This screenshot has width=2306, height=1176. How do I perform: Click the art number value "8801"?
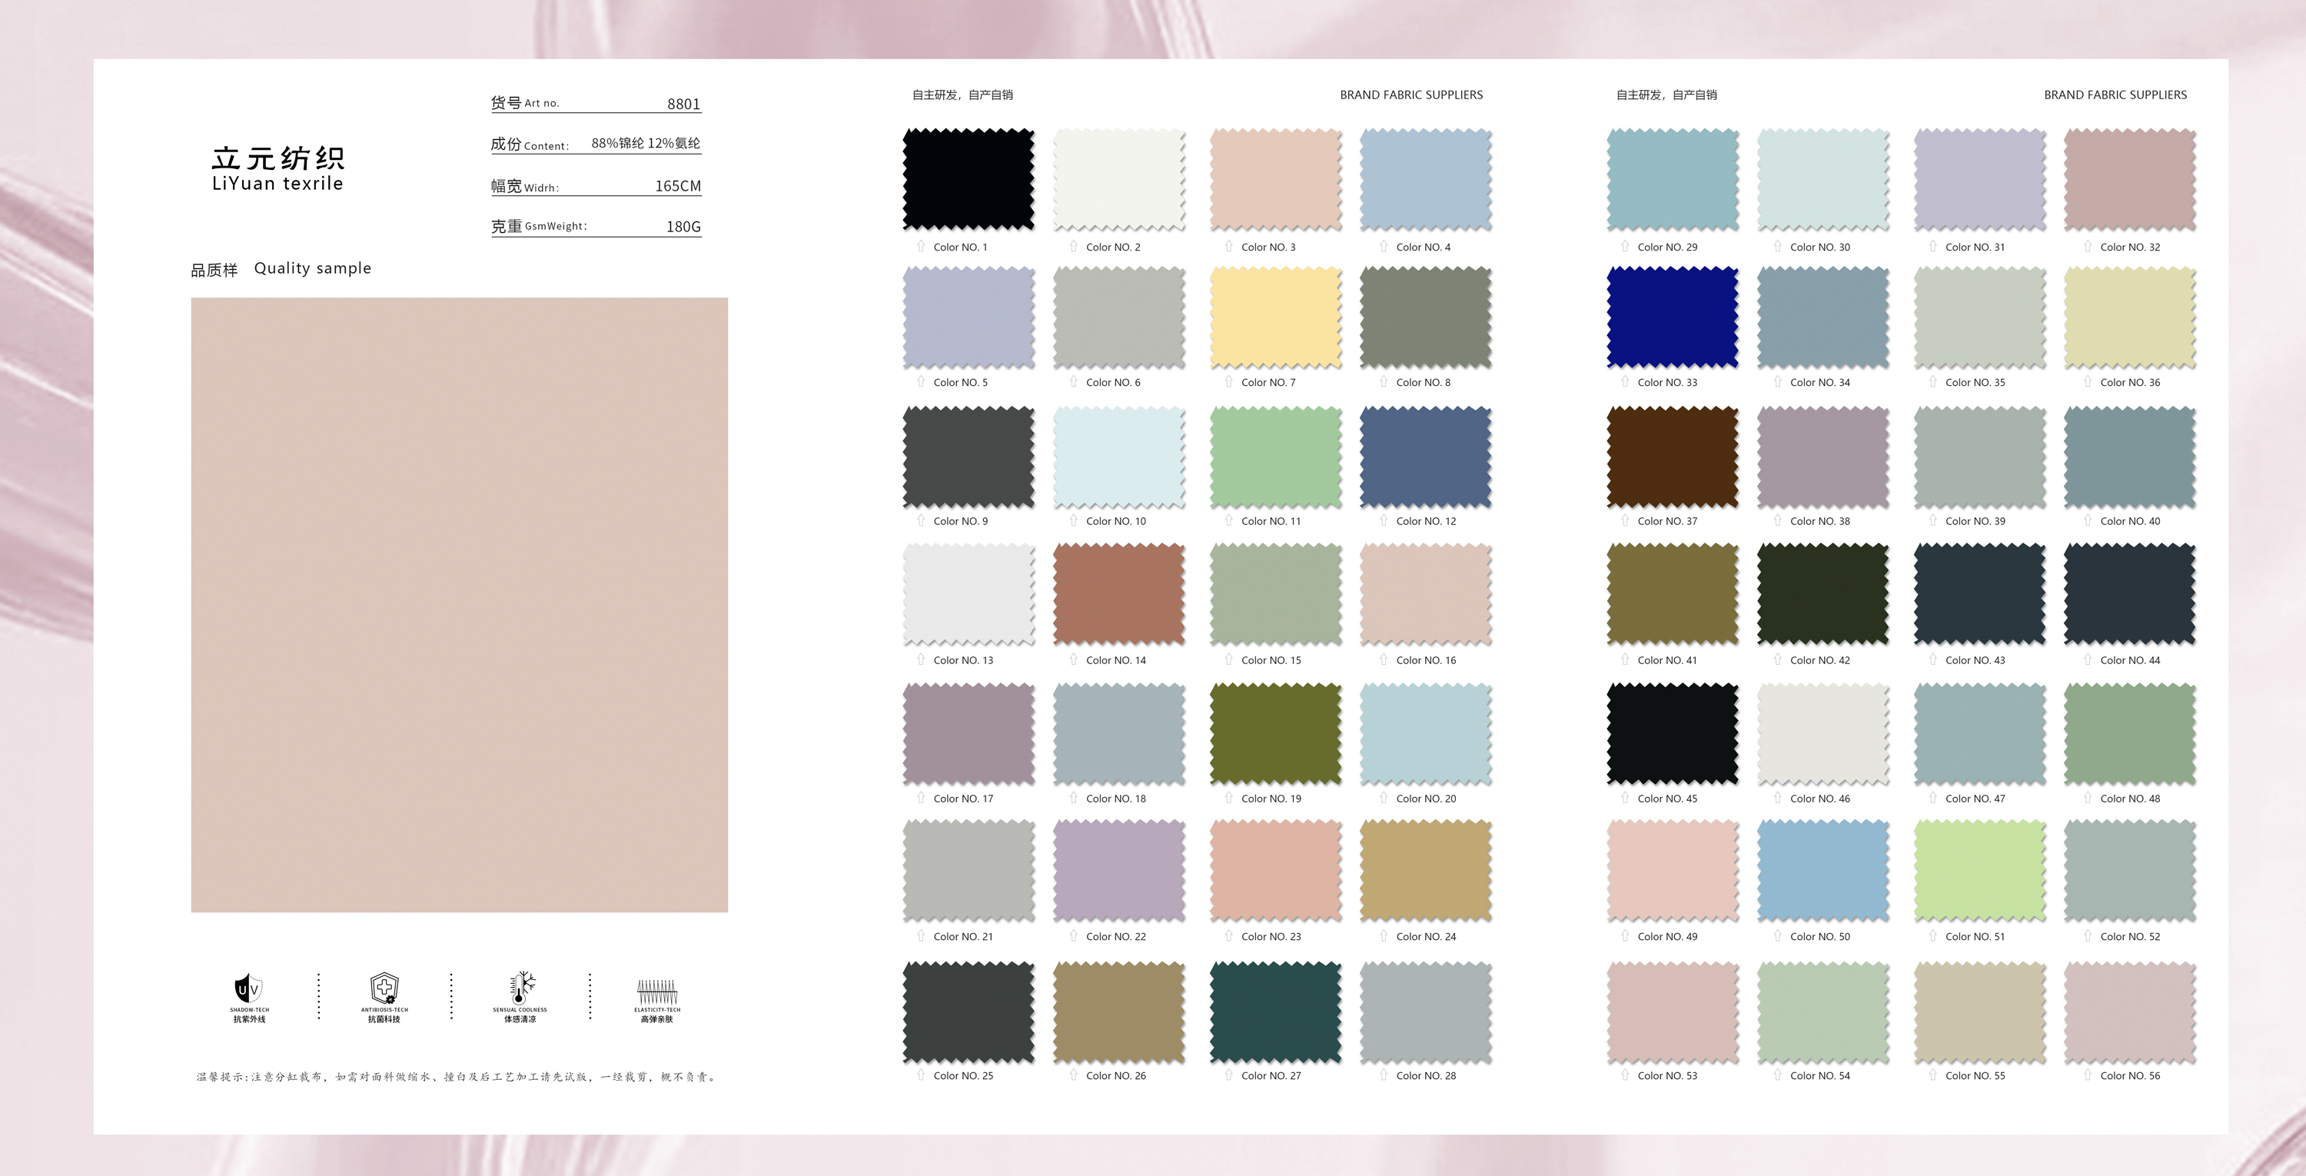click(x=684, y=104)
